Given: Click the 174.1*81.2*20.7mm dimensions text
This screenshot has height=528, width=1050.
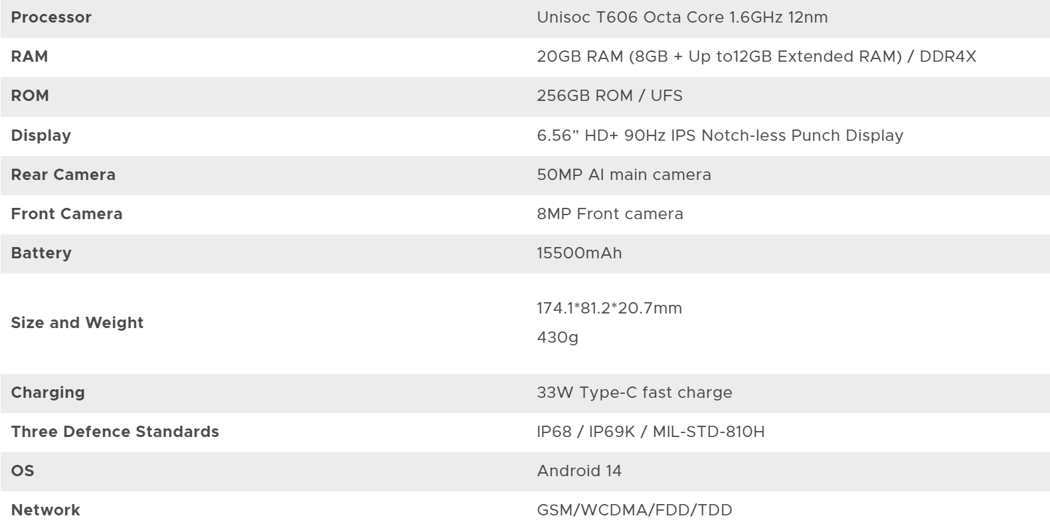Looking at the screenshot, I should [x=609, y=308].
